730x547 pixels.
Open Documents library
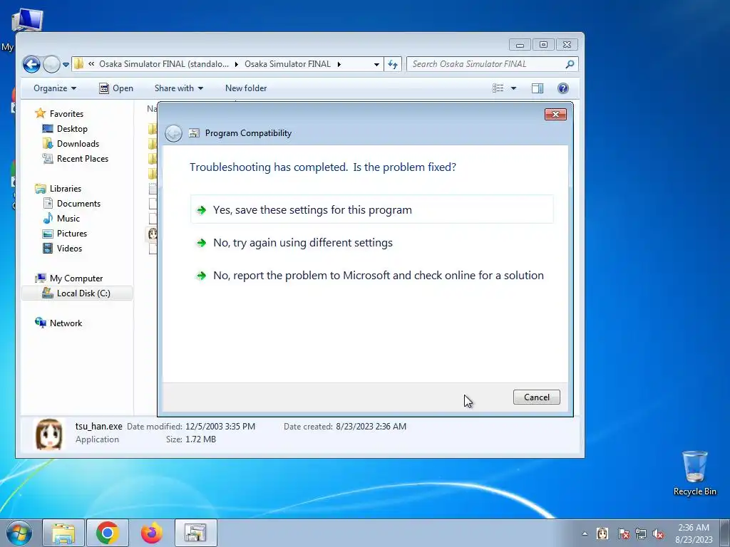(x=78, y=203)
